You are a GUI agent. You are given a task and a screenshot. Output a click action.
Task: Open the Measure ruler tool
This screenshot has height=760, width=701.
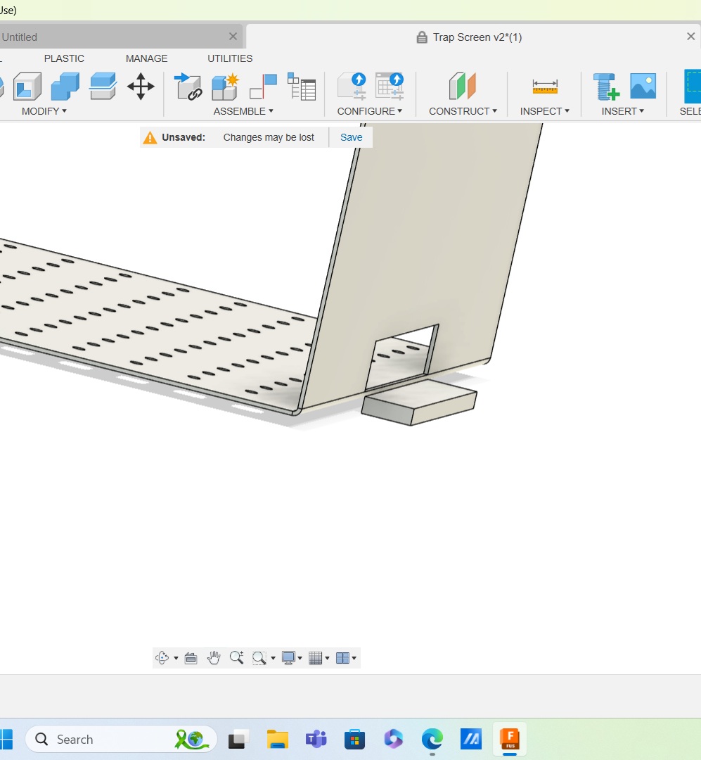pyautogui.click(x=545, y=87)
